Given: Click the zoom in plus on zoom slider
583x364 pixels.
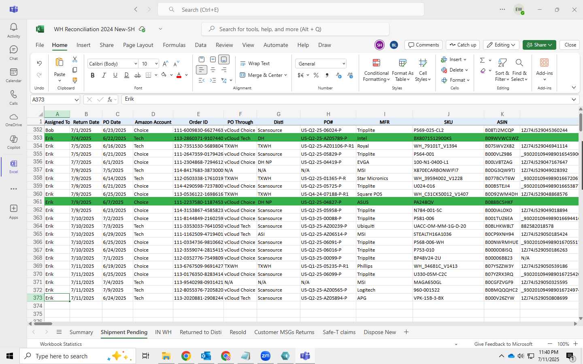Looking at the screenshot, I should point(575,344).
